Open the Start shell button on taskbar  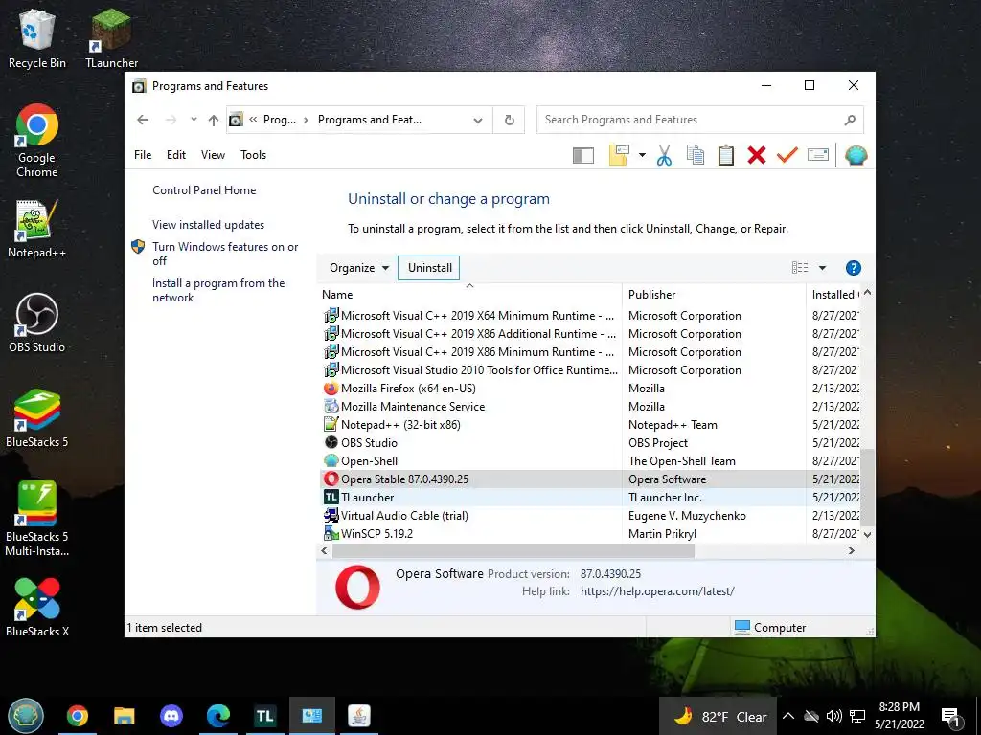click(26, 716)
